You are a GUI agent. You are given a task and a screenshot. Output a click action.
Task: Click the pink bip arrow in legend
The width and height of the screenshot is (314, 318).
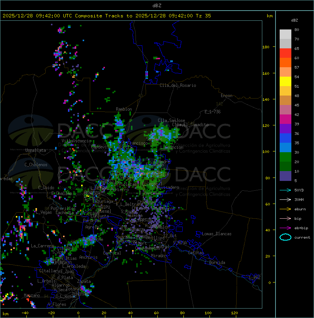point(285,218)
